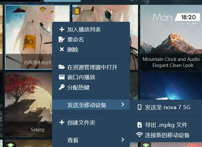Click the export file icon for 导出 .mpkg
202x147 pixels.
[x=140, y=125]
